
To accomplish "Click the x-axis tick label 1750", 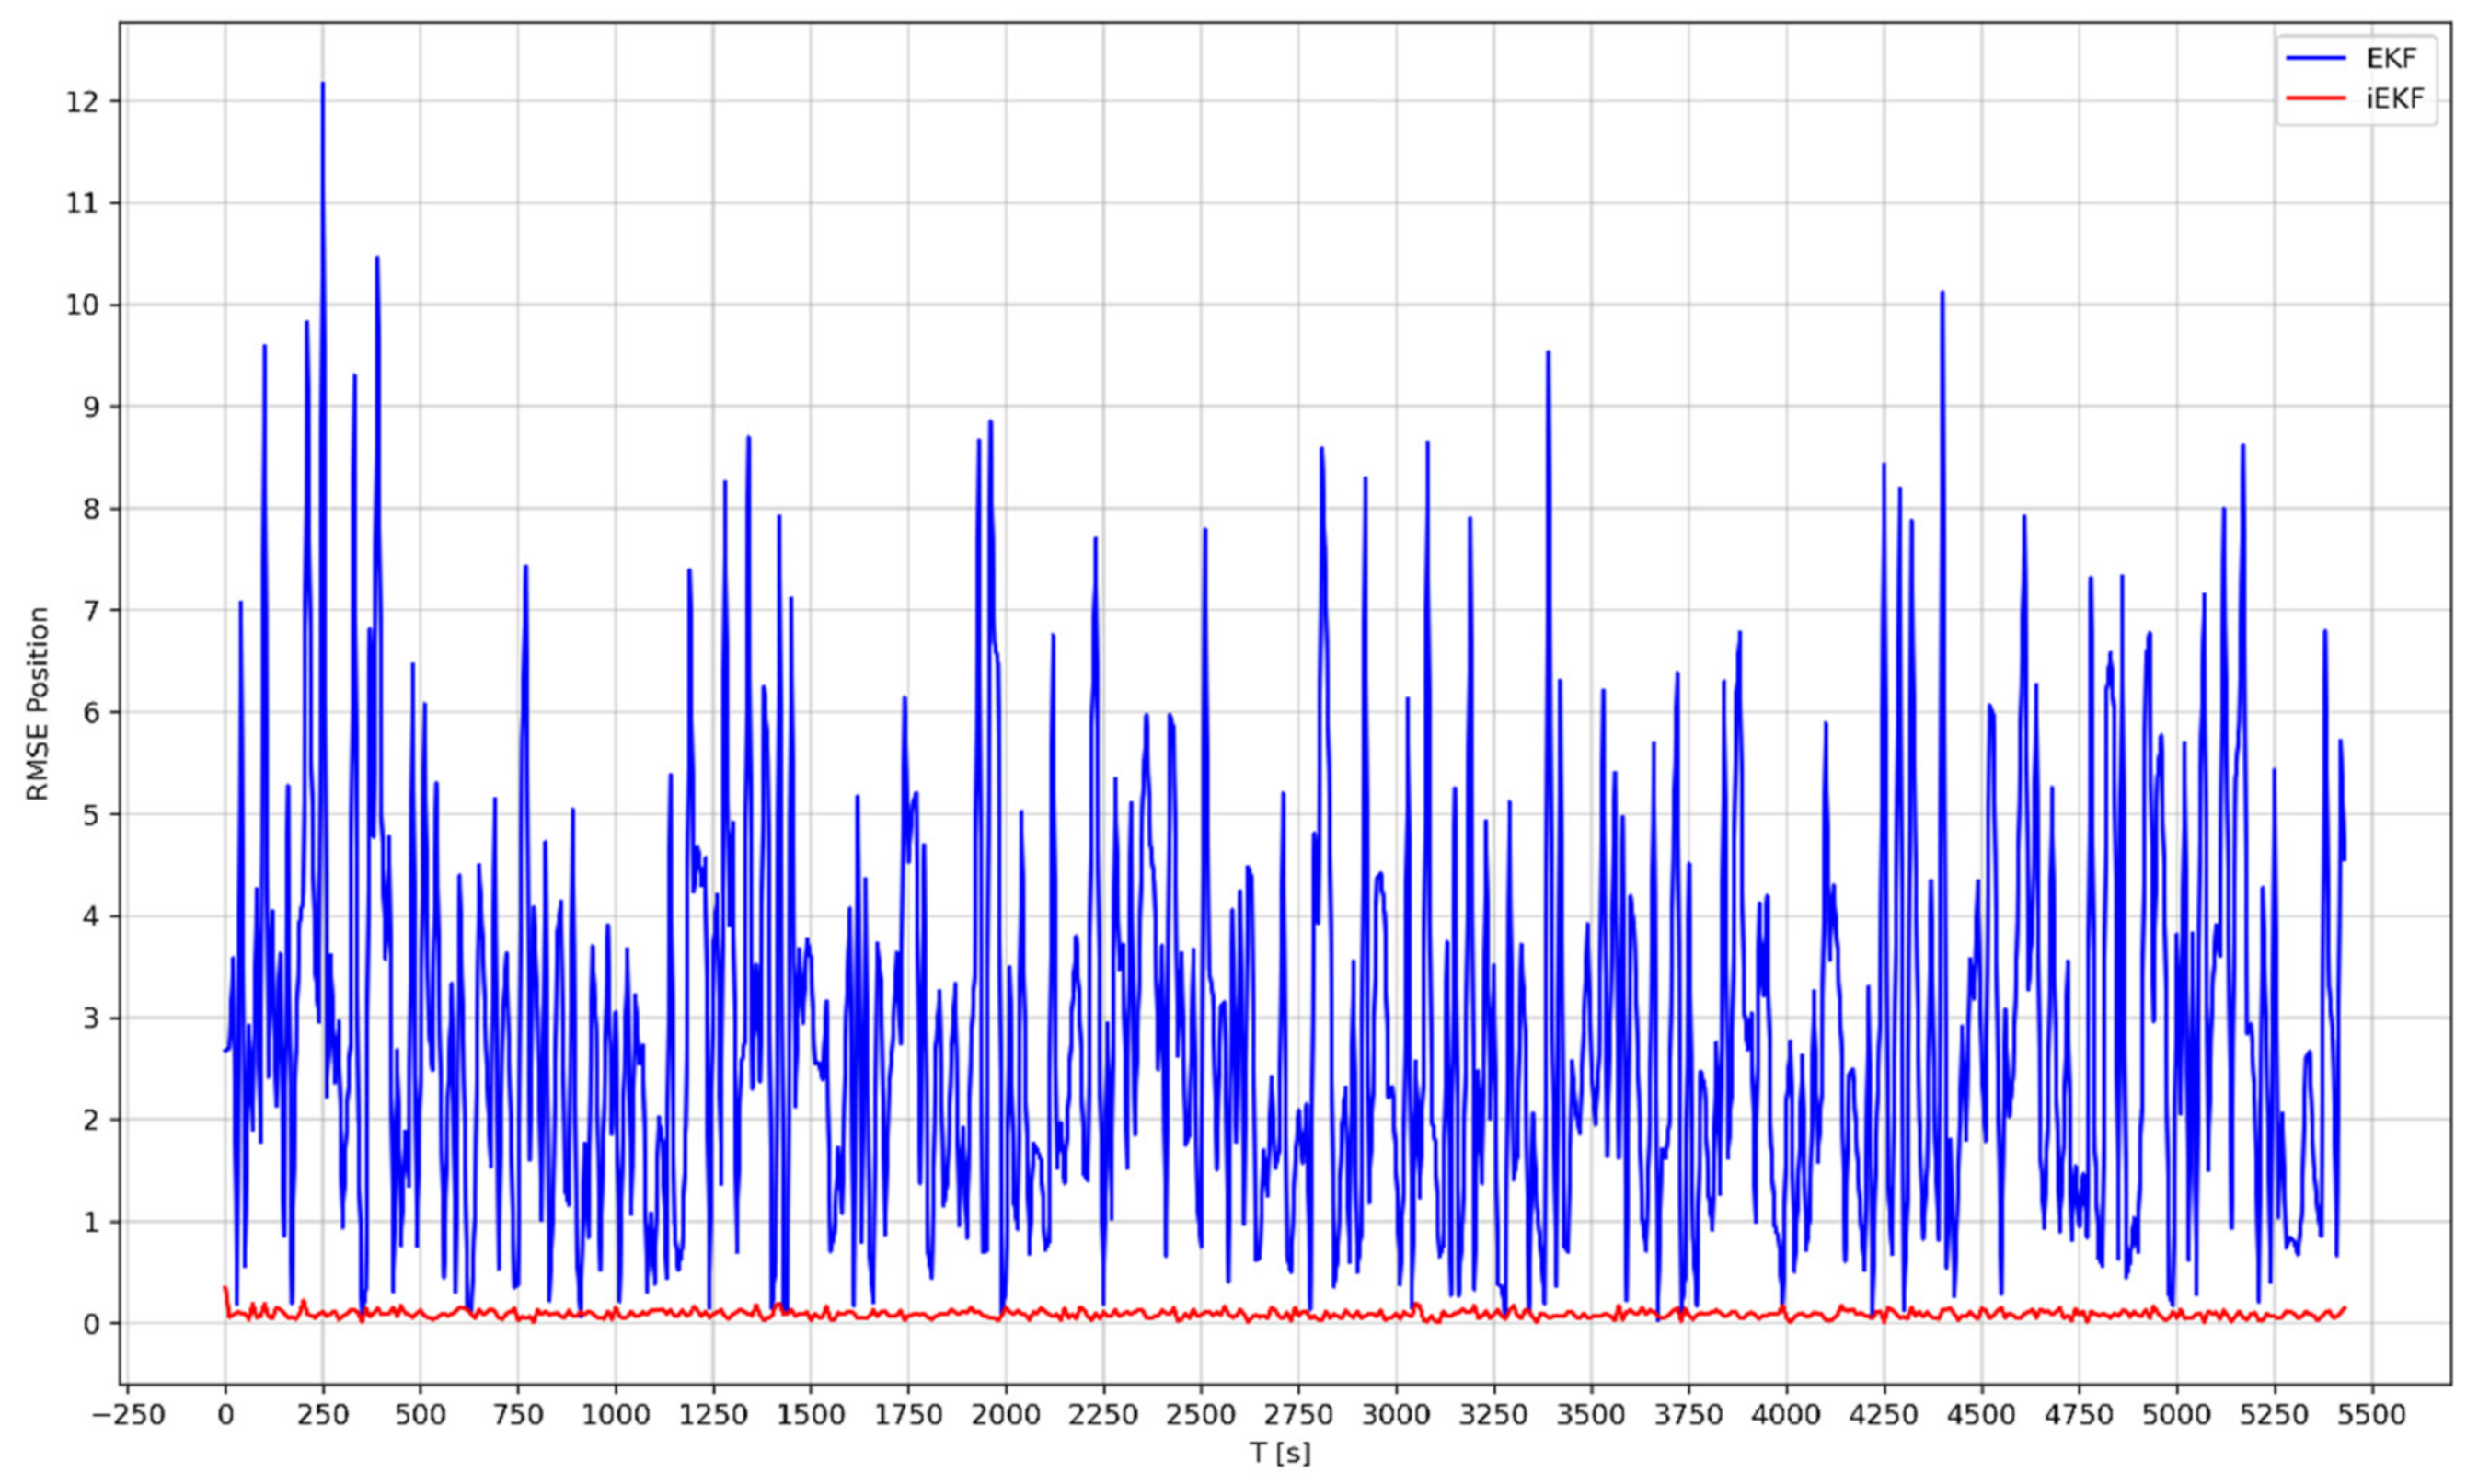I will [908, 1415].
